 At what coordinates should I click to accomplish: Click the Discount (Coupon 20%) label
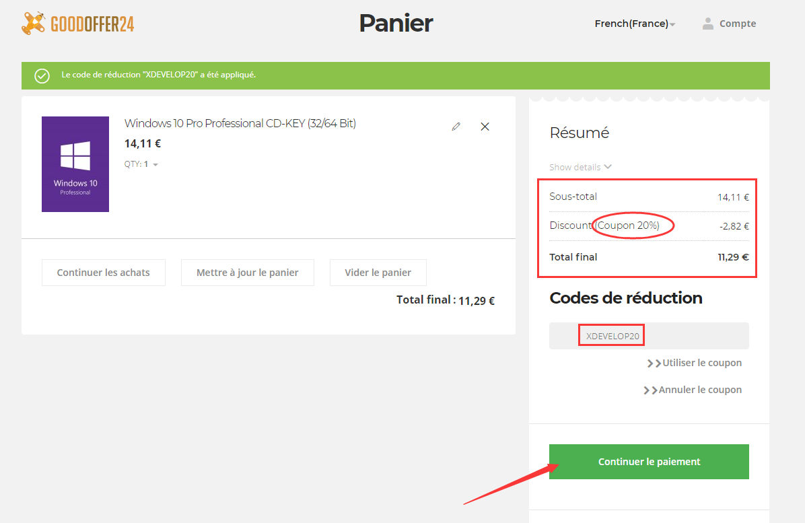pos(604,225)
